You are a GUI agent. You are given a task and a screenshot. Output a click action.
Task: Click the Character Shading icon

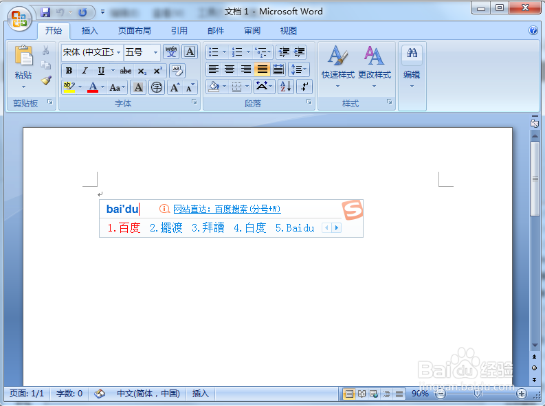click(x=138, y=87)
